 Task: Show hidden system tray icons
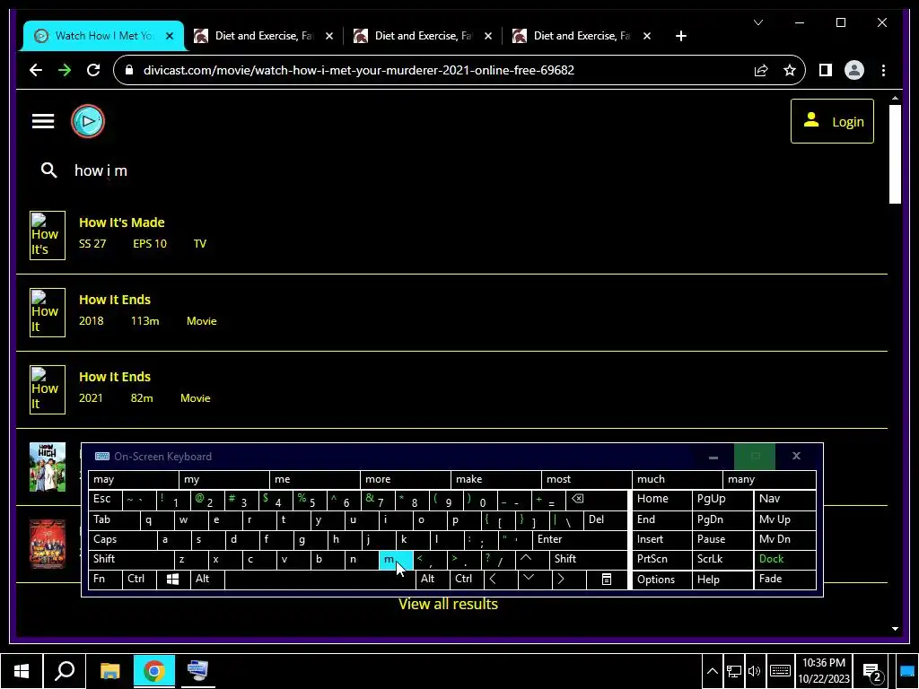pos(712,671)
